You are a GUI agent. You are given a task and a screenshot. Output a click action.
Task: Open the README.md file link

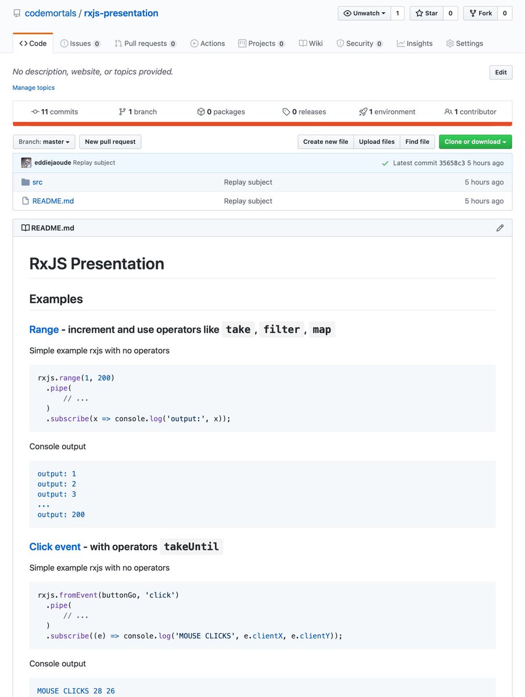click(x=53, y=201)
